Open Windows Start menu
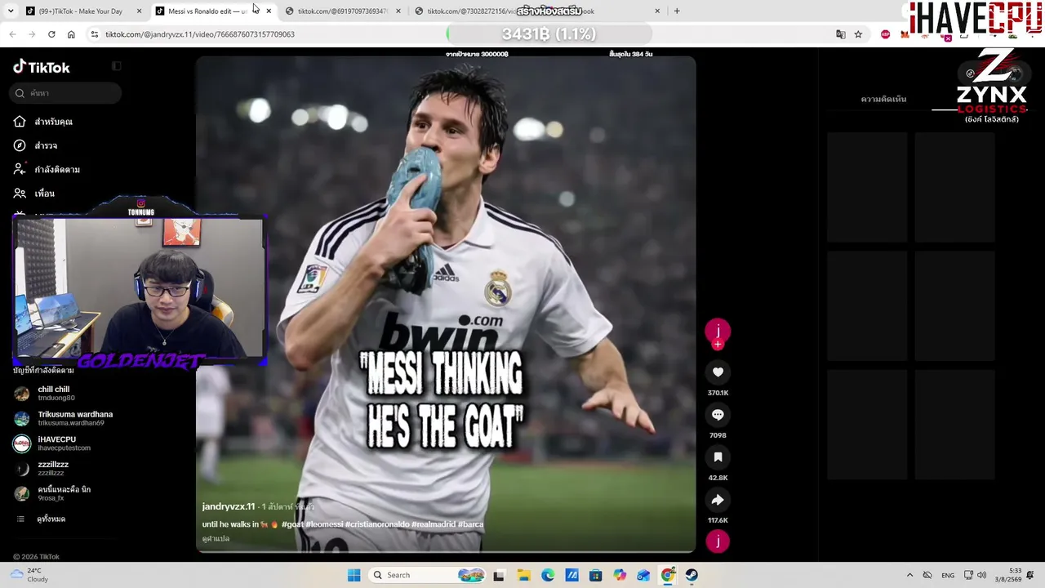Image resolution: width=1045 pixels, height=588 pixels. tap(354, 575)
